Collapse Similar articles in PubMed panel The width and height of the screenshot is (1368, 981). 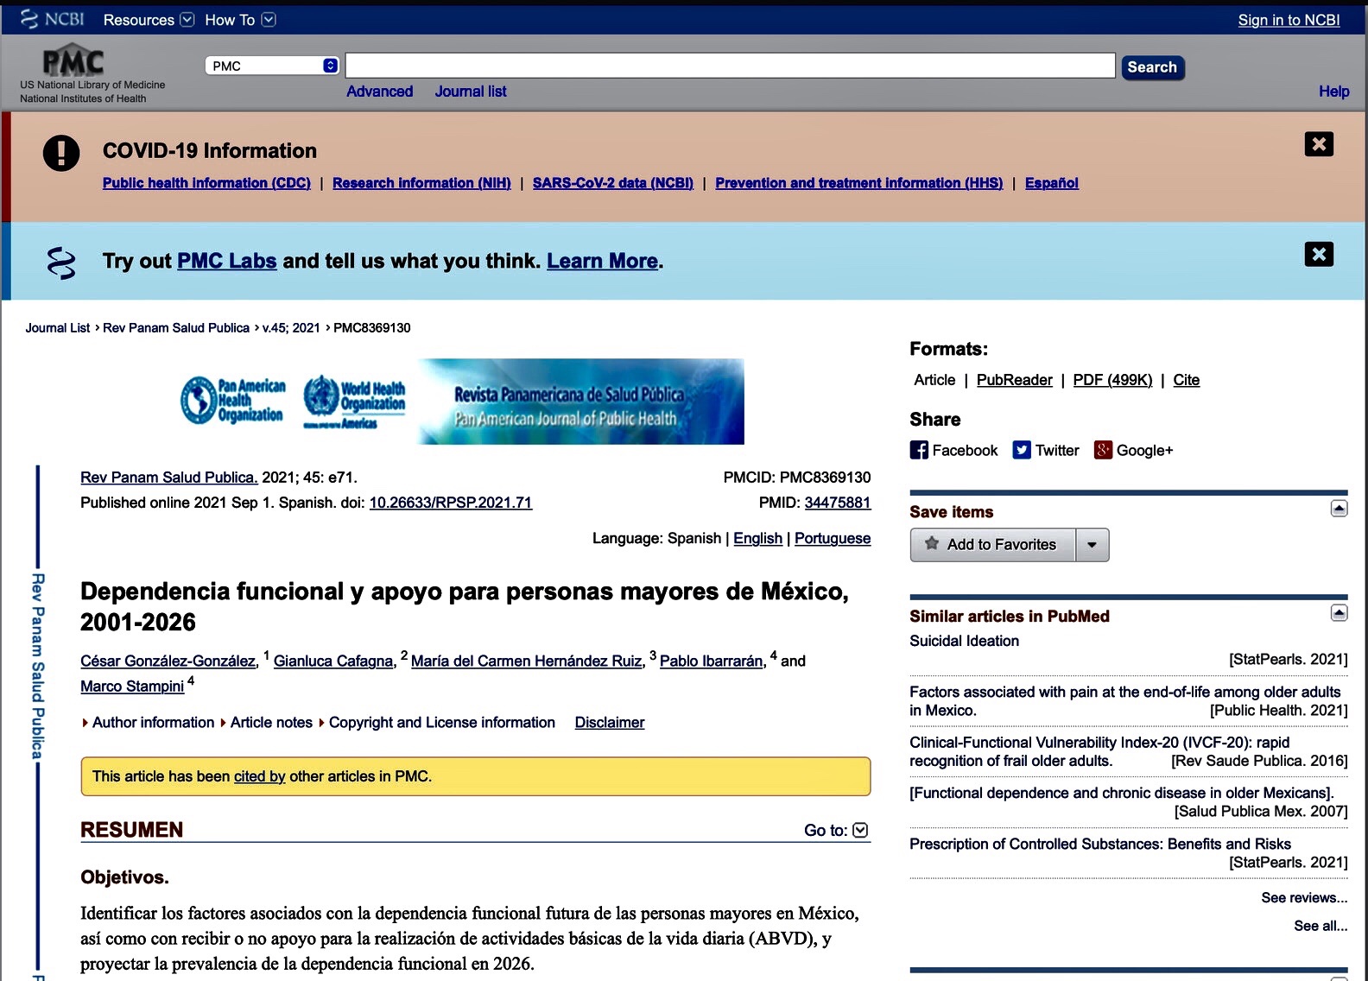click(1339, 613)
